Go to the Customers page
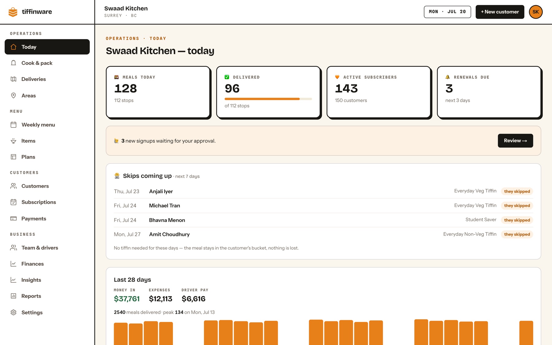The width and height of the screenshot is (552, 345). pyautogui.click(x=47, y=186)
